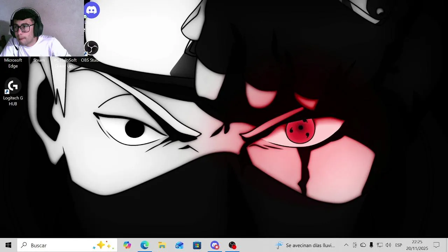
Task: Select the Microsoft Edge desktop label
Action: 13,63
